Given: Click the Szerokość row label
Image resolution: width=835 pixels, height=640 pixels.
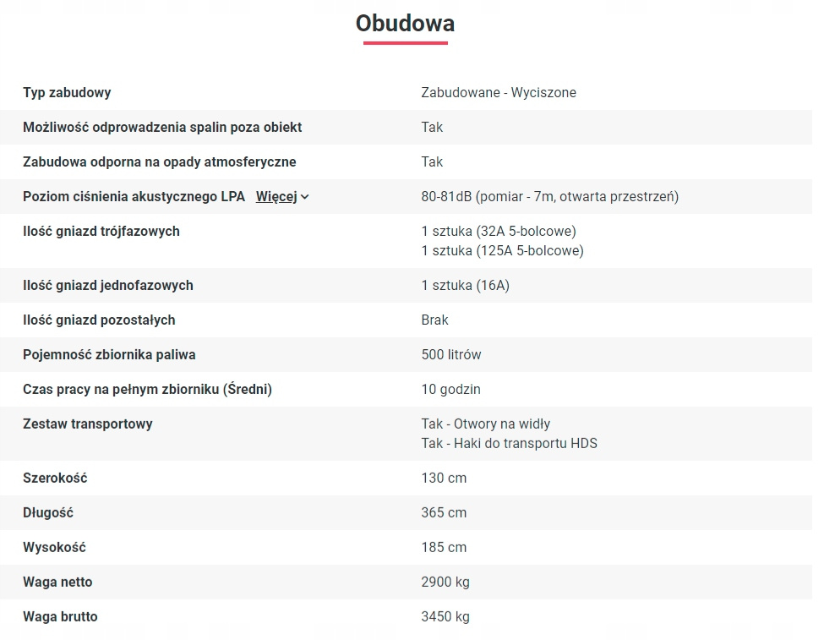Looking at the screenshot, I should (x=55, y=478).
